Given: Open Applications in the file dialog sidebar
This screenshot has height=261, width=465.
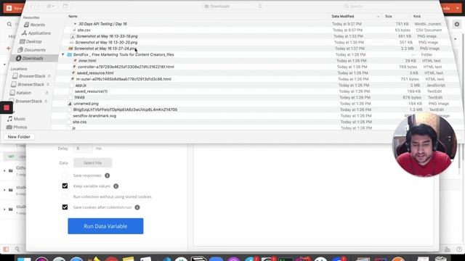Looking at the screenshot, I should [x=36, y=33].
